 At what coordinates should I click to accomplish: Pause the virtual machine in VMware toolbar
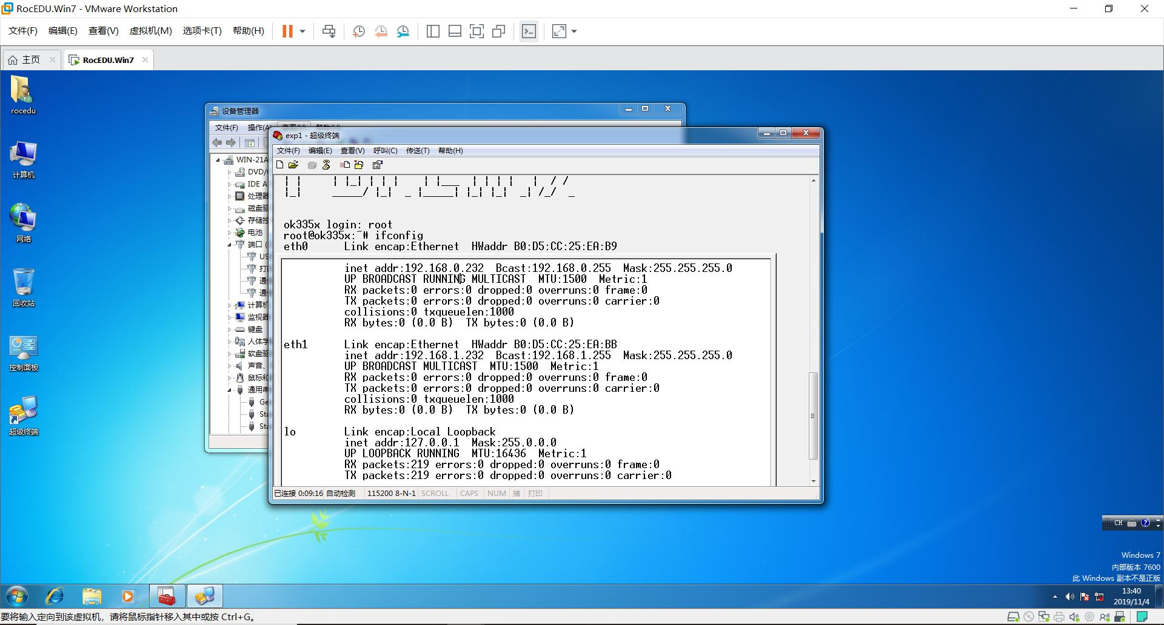pos(287,31)
